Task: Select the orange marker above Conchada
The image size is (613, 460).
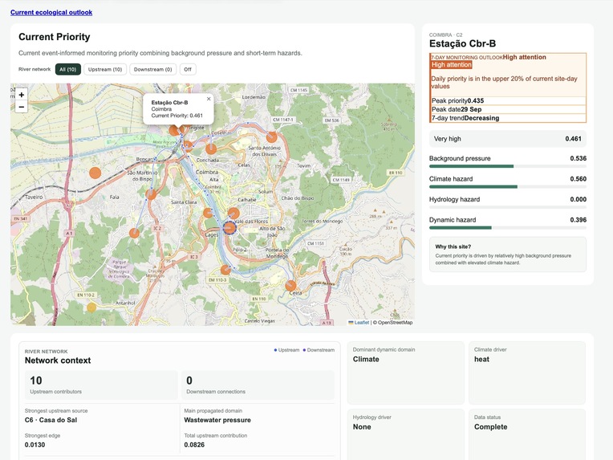Action: point(211,149)
